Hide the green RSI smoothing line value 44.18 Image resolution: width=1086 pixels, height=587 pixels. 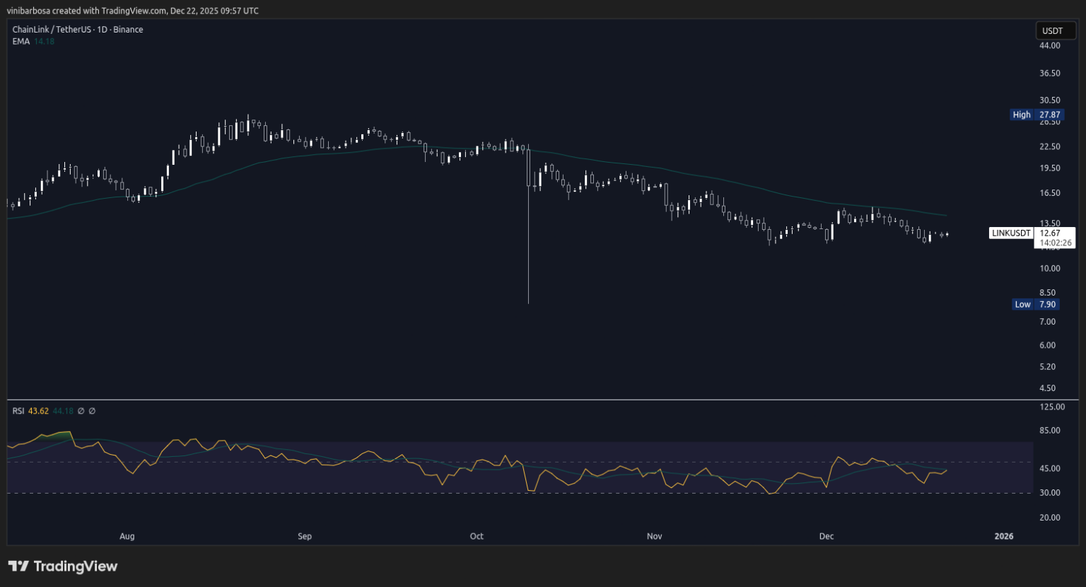62,410
